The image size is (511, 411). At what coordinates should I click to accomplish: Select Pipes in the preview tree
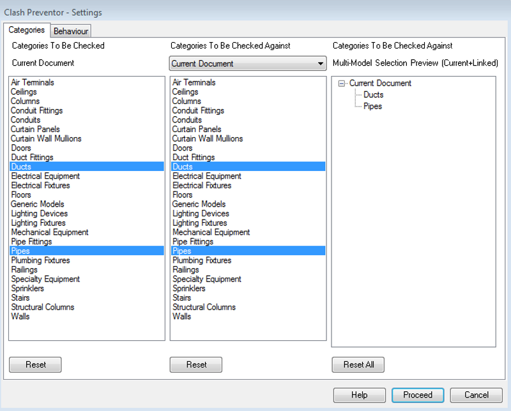tap(372, 106)
